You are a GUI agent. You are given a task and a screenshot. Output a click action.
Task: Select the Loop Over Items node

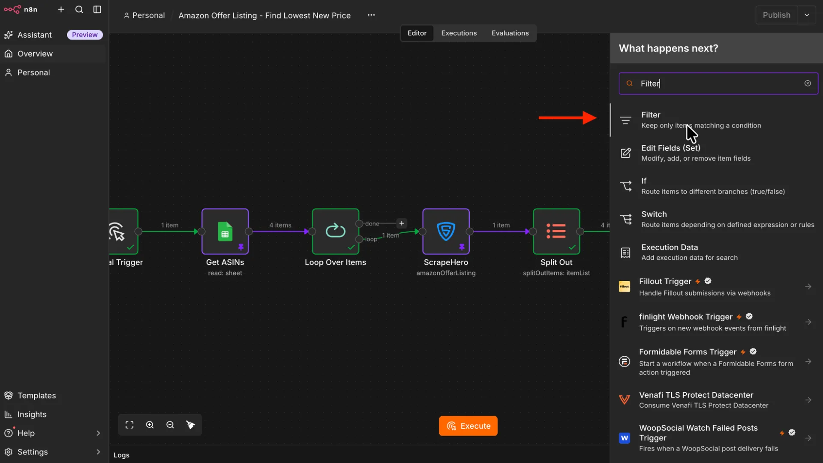pyautogui.click(x=335, y=231)
